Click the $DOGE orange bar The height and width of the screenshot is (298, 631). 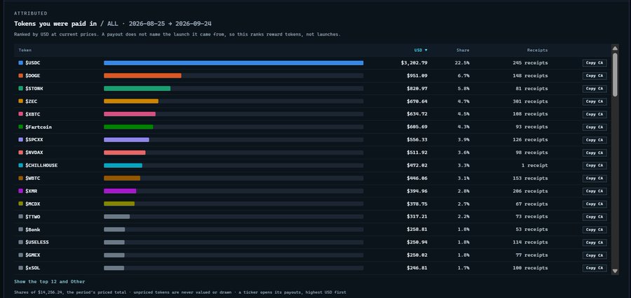[x=142, y=76]
